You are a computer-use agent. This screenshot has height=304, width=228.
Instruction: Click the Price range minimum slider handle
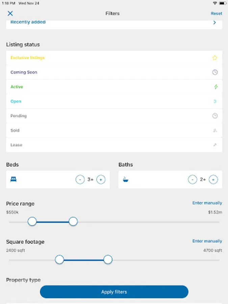click(32, 222)
